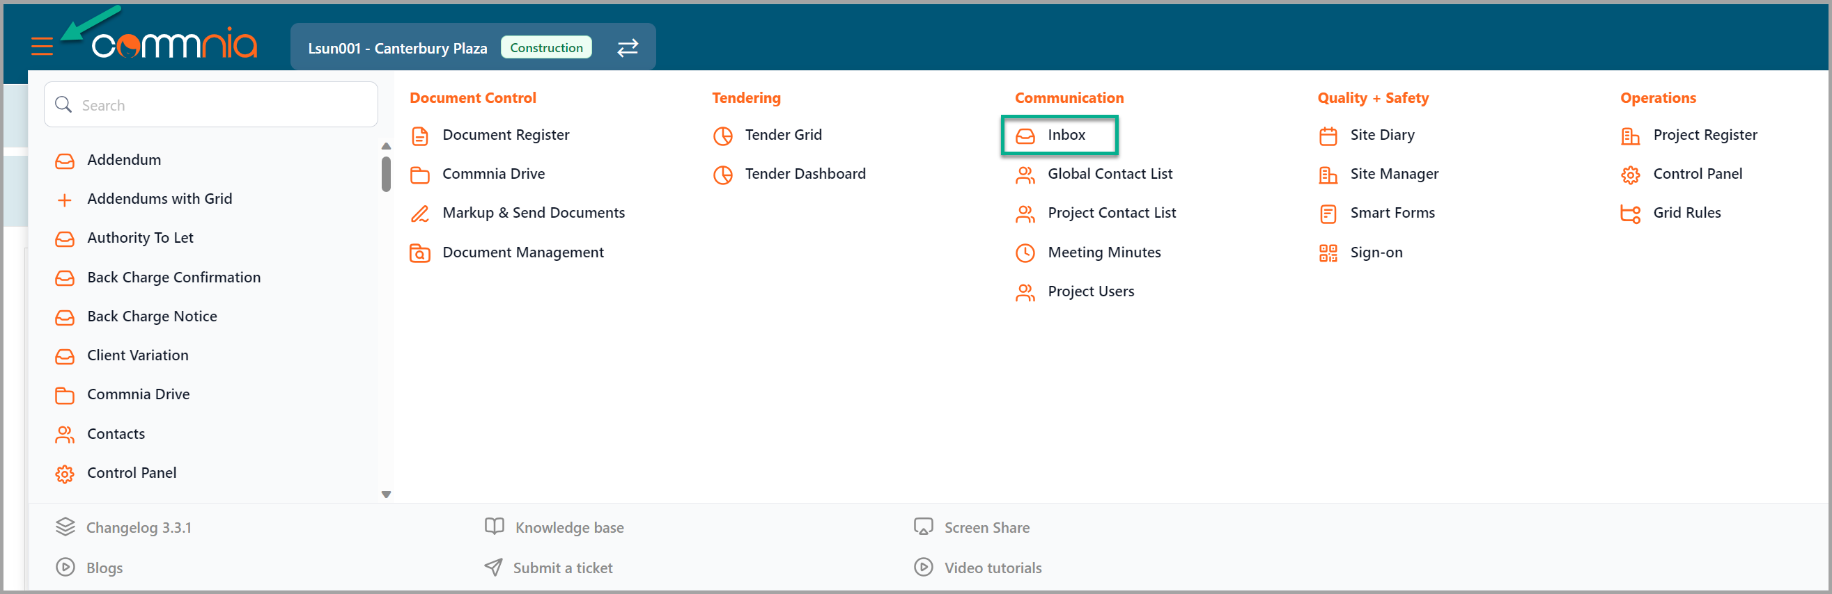
Task: Focus the Search input field
Action: (210, 104)
